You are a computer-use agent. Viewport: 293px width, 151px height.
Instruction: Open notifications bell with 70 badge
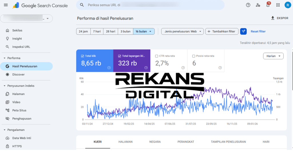pos(268,5)
